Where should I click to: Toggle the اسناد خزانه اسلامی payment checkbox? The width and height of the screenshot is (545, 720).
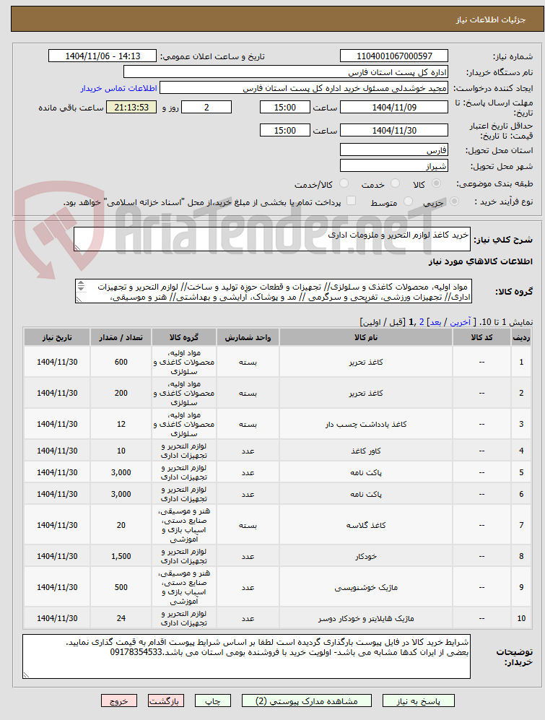pyautogui.click(x=352, y=201)
